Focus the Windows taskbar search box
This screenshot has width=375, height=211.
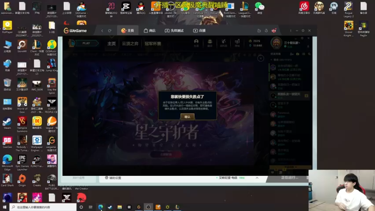43,207
